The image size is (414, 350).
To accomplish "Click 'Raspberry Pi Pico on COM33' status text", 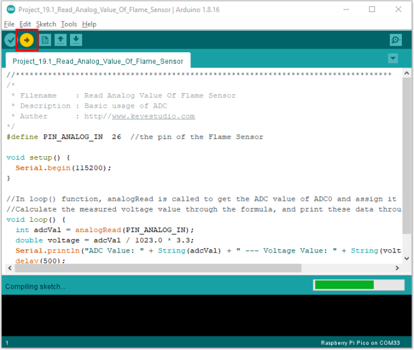I will tap(360, 343).
